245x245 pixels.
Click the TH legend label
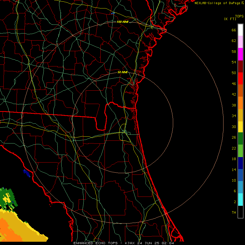234,213
